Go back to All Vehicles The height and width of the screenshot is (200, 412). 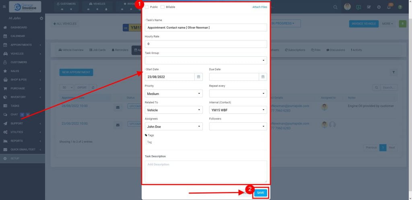point(65,24)
